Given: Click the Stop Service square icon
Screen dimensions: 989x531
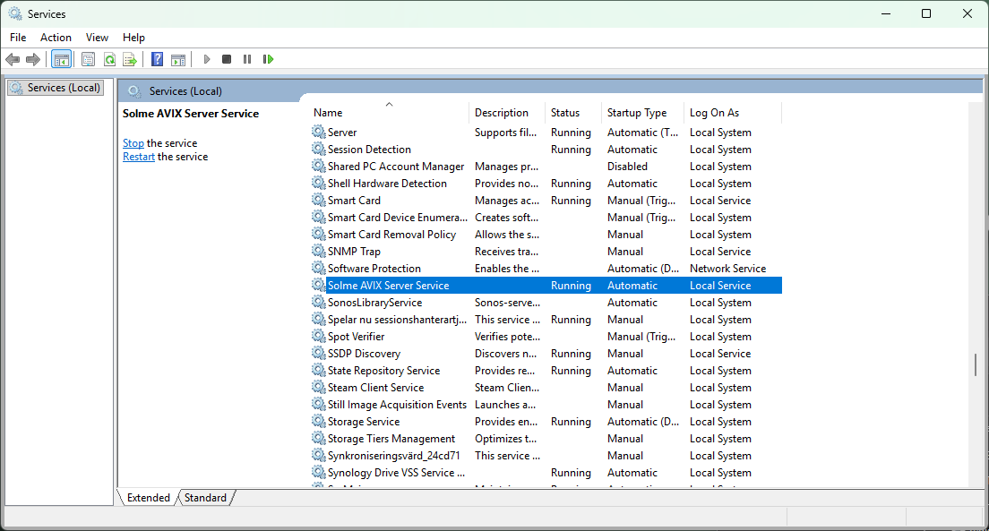Looking at the screenshot, I should pyautogui.click(x=227, y=59).
